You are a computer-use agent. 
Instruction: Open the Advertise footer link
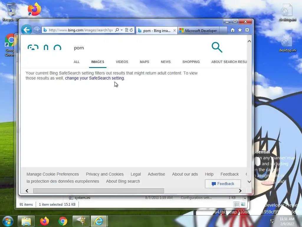156,174
